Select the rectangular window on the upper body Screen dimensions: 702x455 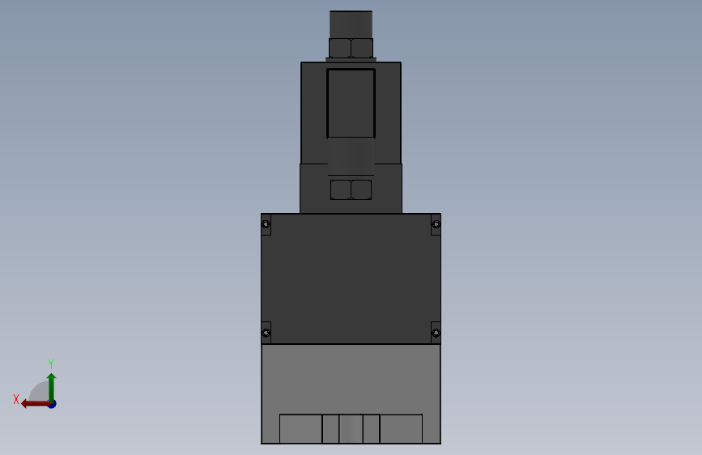coord(351,104)
